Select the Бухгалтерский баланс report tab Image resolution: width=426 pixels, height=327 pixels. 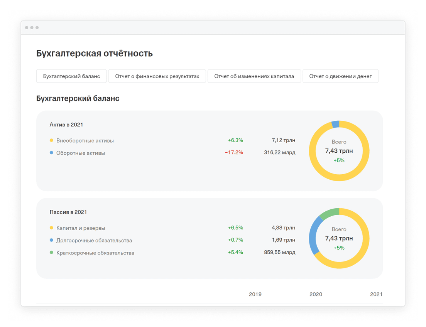71,76
